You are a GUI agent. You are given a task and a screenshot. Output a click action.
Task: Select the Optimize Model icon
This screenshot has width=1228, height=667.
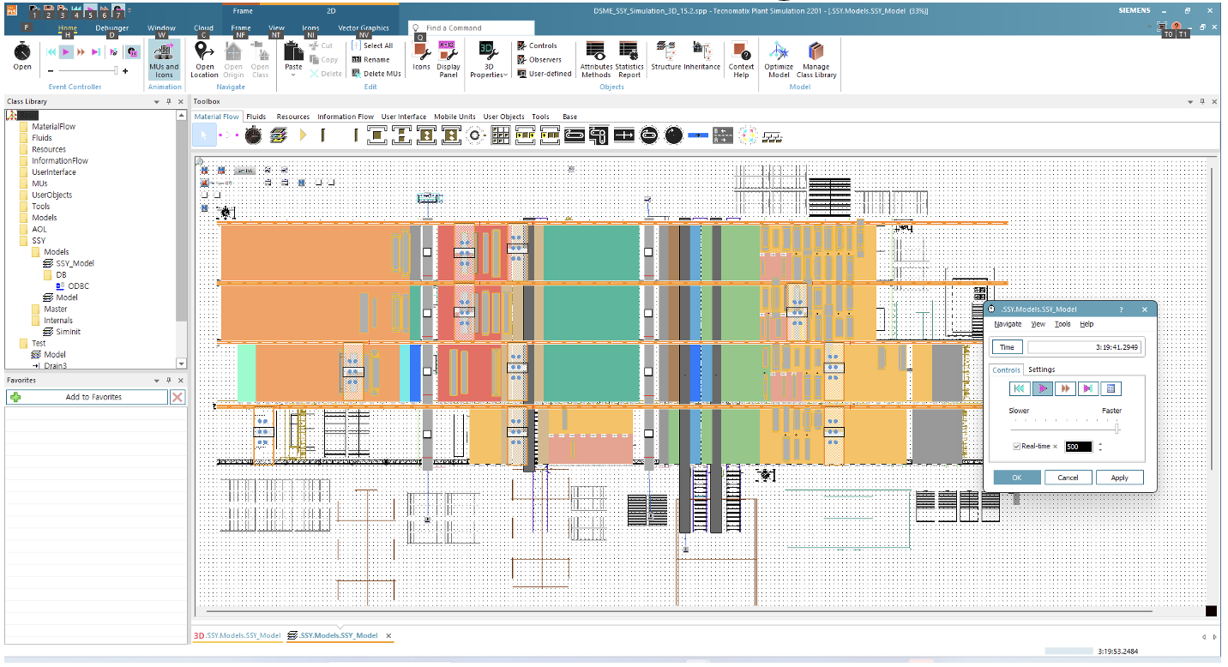click(x=779, y=59)
